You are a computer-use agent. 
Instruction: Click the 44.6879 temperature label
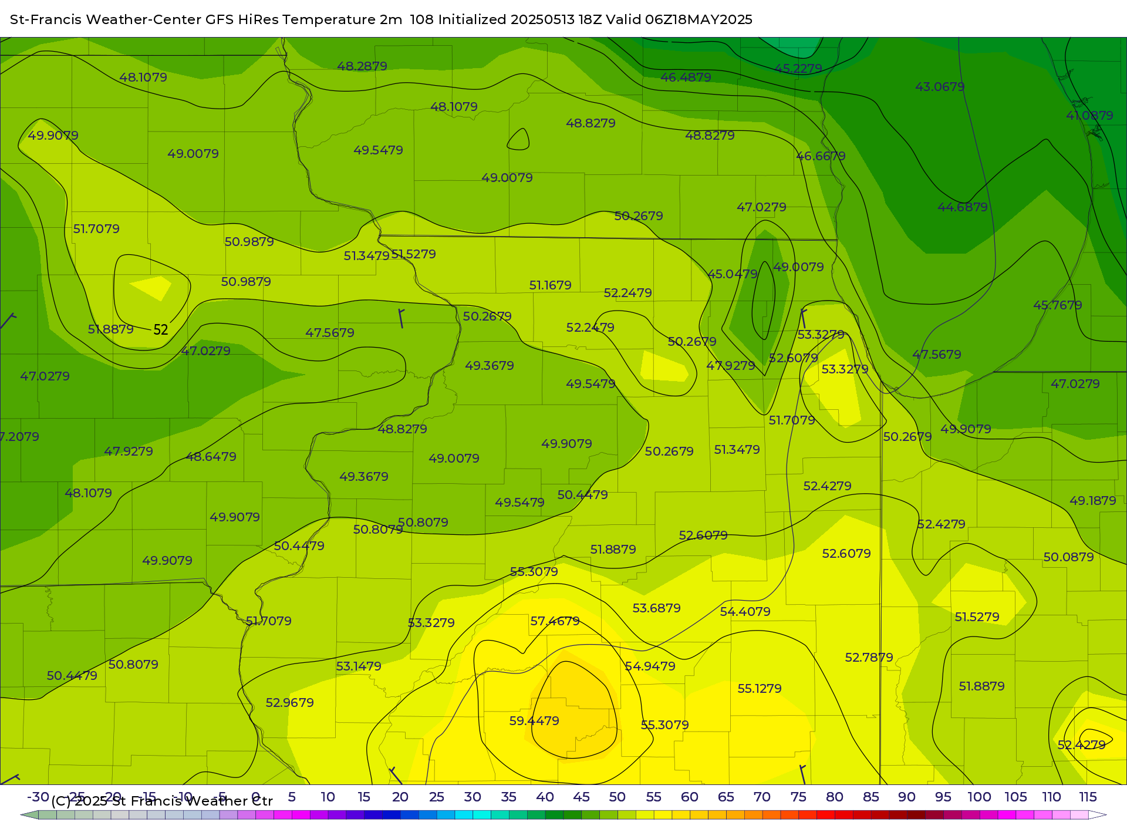(x=963, y=207)
